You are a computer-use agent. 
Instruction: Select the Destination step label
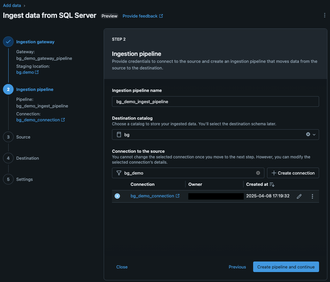tap(27, 158)
